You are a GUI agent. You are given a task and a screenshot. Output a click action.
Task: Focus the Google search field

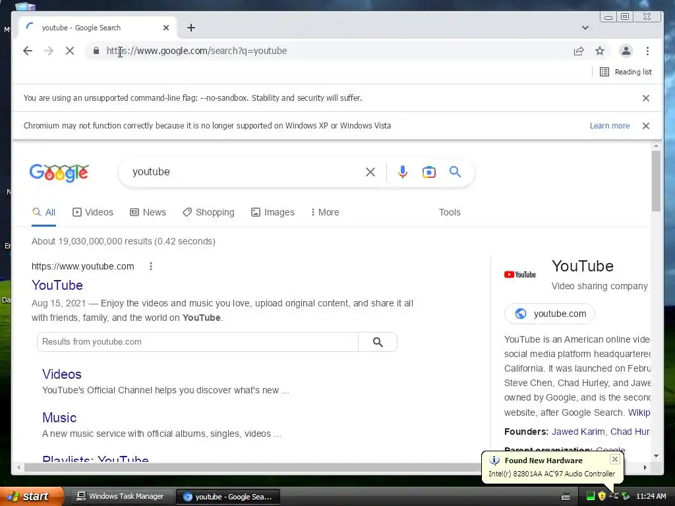245,172
